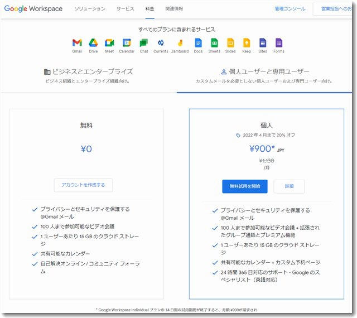The image size is (357, 318).
Task: Click the building icon beside ビジネスとエンタープライズ
Action: point(47,72)
